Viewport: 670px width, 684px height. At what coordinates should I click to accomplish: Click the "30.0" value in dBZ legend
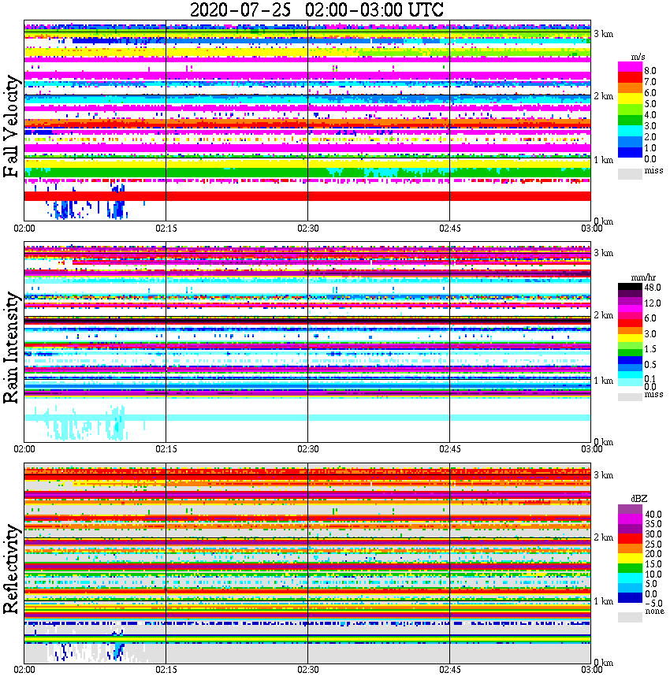pos(653,534)
